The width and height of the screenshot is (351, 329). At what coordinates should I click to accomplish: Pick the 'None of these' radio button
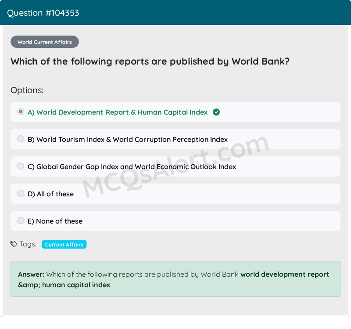[21, 221]
